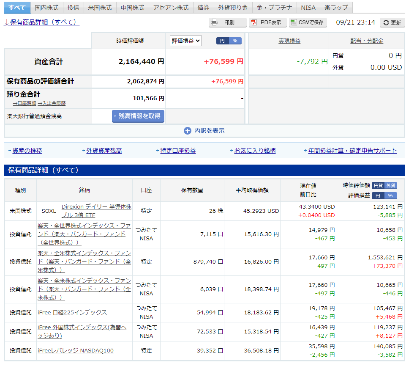Expand the 内訳を表示 breakdown section
This screenshot has height=366, width=406.
click(209, 131)
